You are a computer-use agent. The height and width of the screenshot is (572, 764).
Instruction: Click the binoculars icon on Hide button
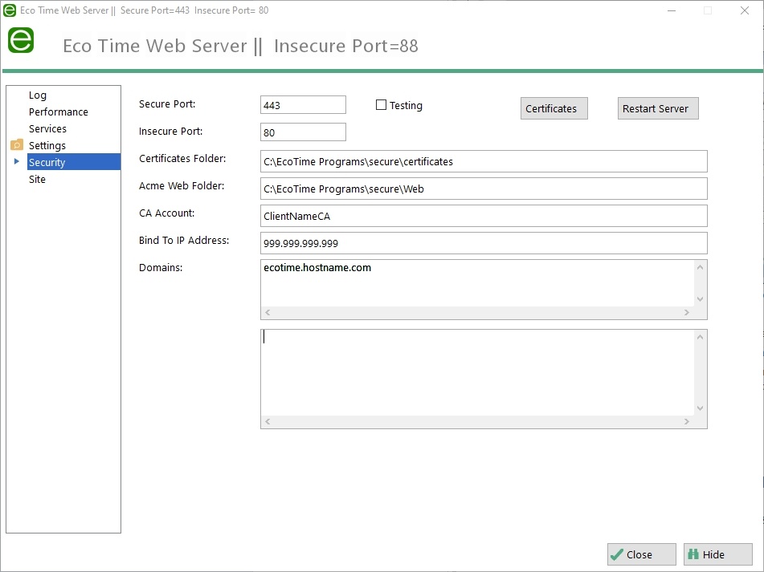click(x=693, y=554)
